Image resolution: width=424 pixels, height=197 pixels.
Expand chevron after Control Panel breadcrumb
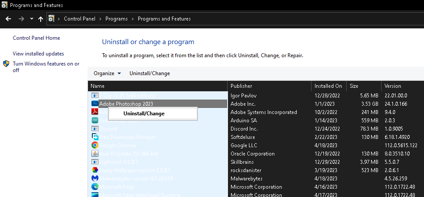pyautogui.click(x=100, y=19)
